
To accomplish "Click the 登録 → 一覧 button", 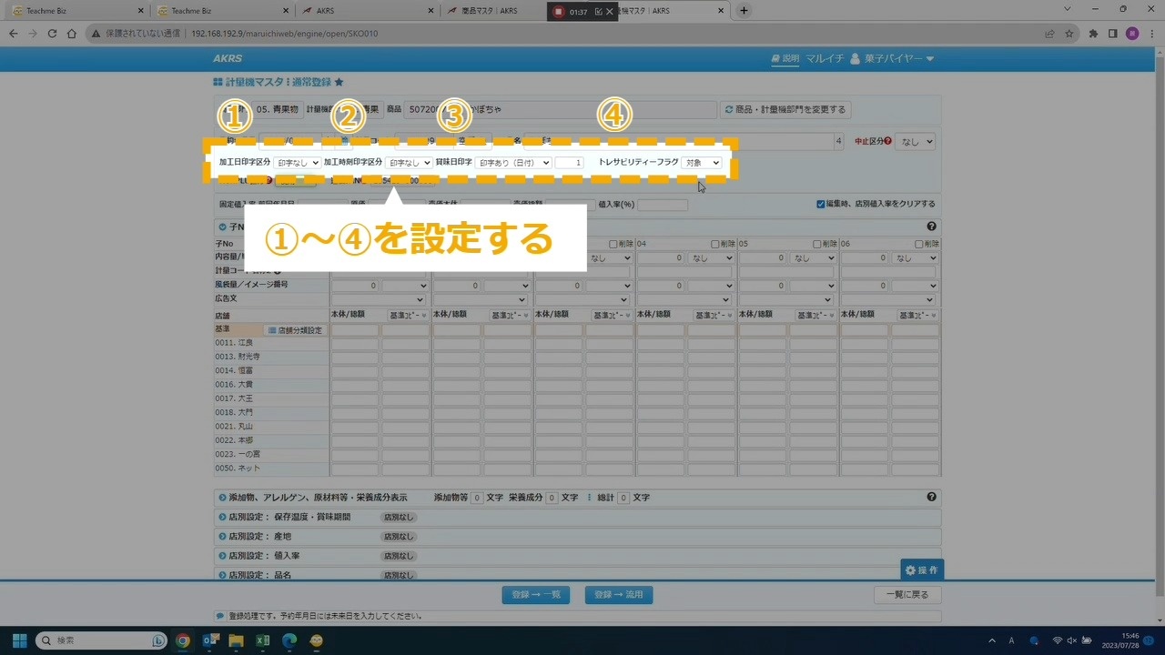I will coord(536,595).
